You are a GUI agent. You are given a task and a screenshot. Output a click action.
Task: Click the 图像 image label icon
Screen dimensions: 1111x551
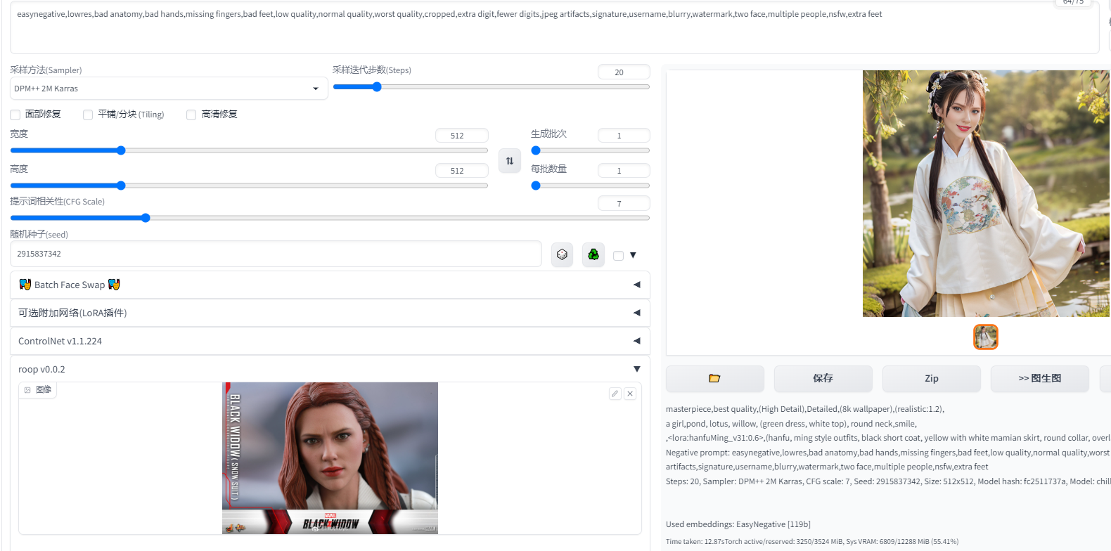coord(27,390)
